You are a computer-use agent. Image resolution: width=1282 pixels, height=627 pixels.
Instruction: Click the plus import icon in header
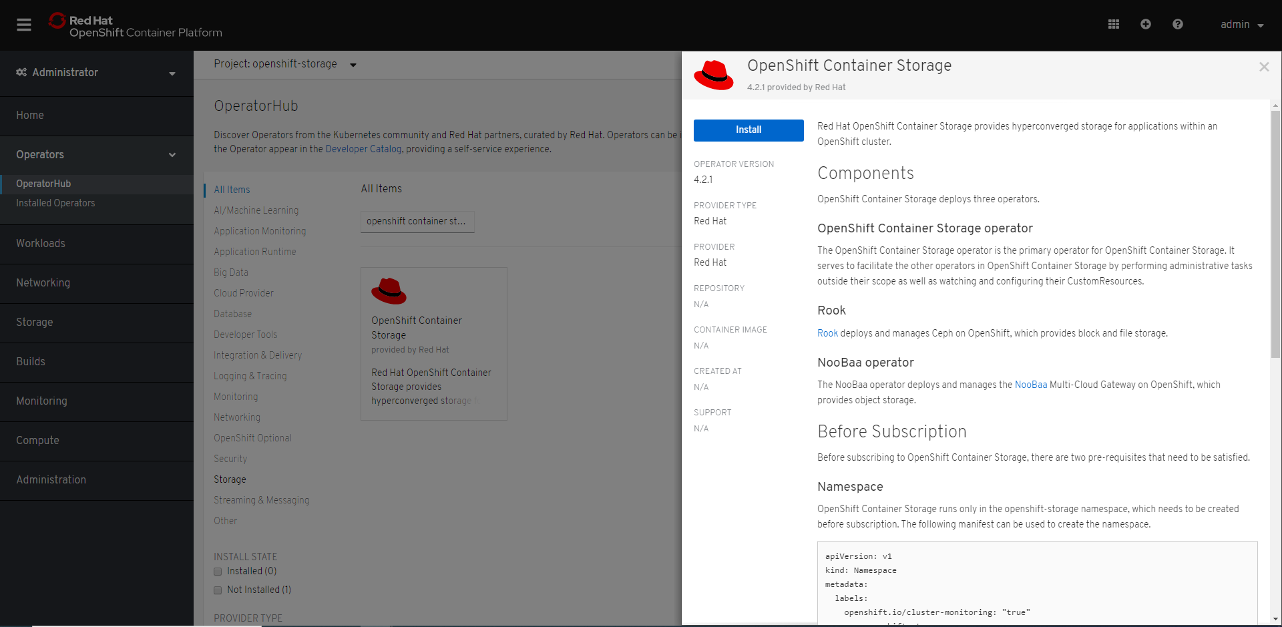coord(1145,25)
